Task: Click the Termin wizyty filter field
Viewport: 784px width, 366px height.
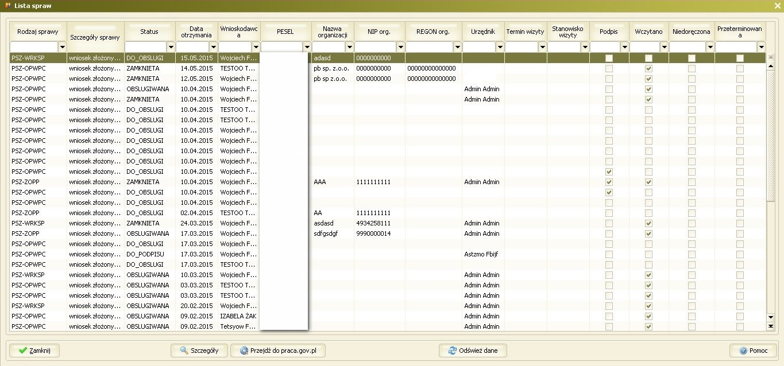Action: click(x=522, y=47)
